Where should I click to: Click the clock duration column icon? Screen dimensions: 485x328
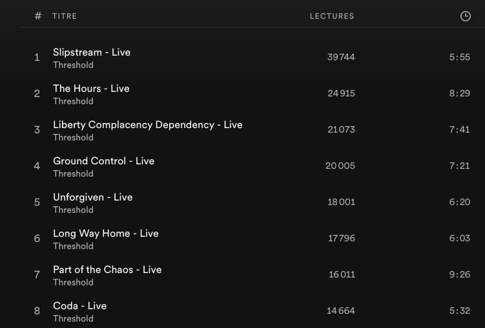(465, 16)
